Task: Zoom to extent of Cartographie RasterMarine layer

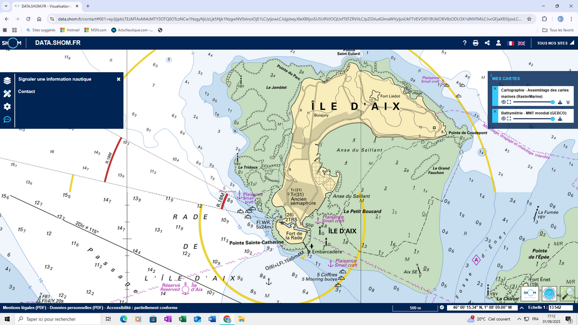Action: pyautogui.click(x=509, y=102)
